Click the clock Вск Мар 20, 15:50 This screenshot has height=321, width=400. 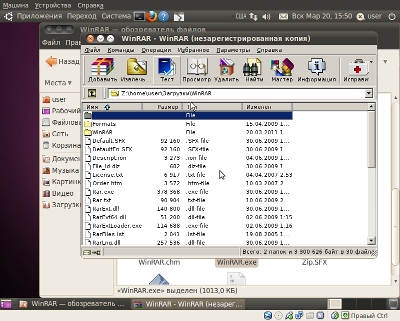(x=322, y=16)
